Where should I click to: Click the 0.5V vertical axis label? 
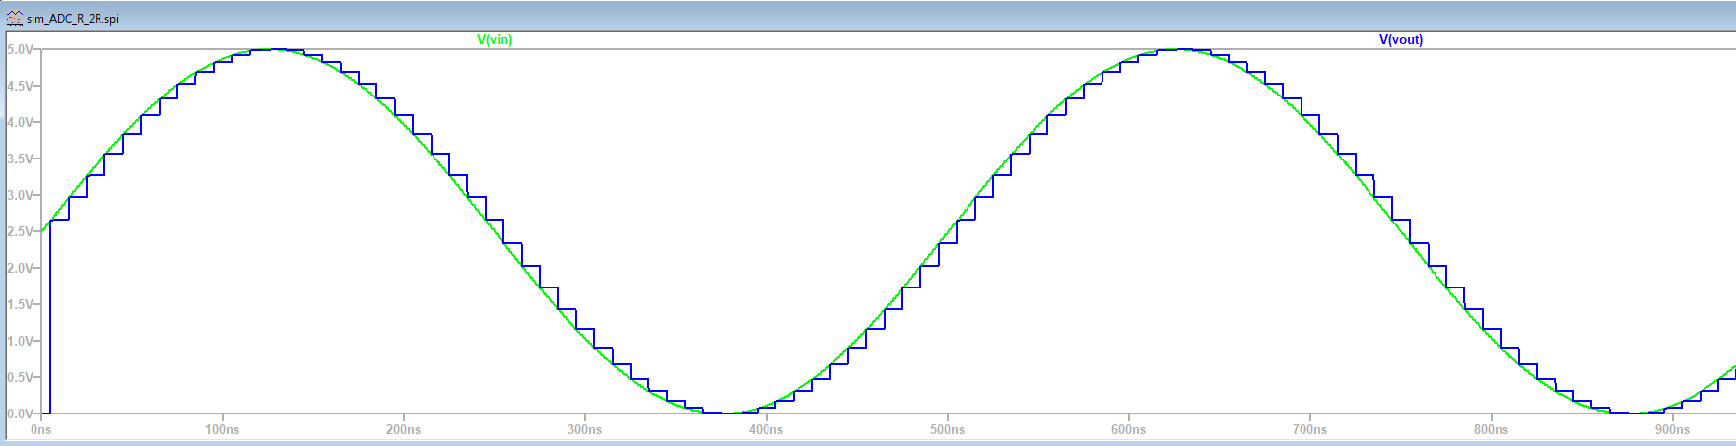[20, 377]
